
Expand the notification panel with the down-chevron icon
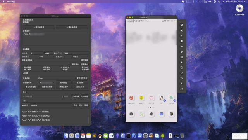coord(181,36)
